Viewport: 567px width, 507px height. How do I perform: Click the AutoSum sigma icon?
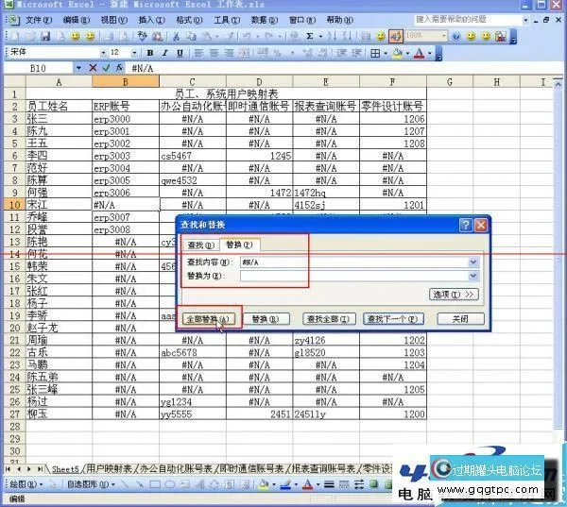[309, 36]
